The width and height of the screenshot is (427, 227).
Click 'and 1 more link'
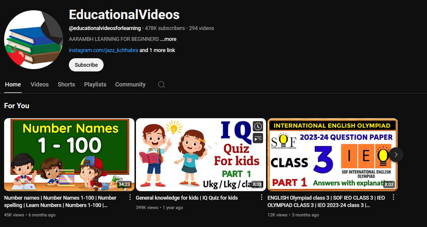point(157,50)
